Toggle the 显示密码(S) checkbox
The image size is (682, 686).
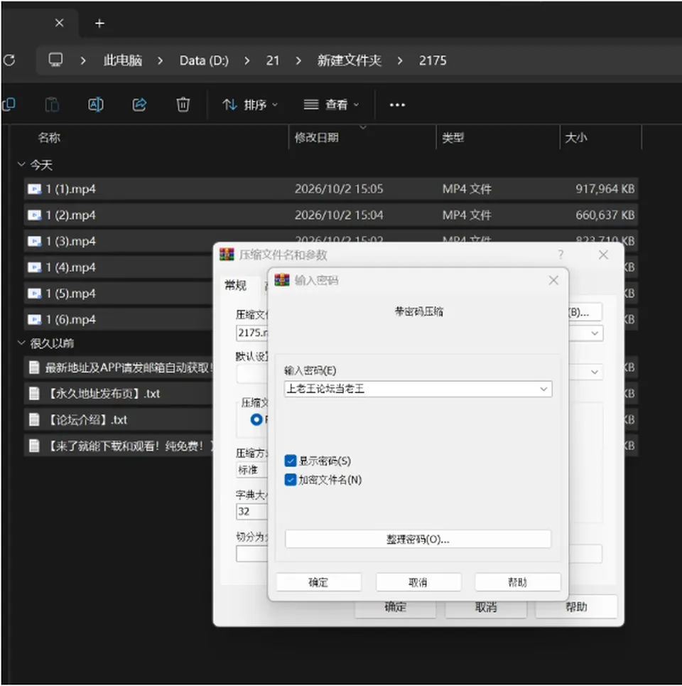[x=291, y=461]
